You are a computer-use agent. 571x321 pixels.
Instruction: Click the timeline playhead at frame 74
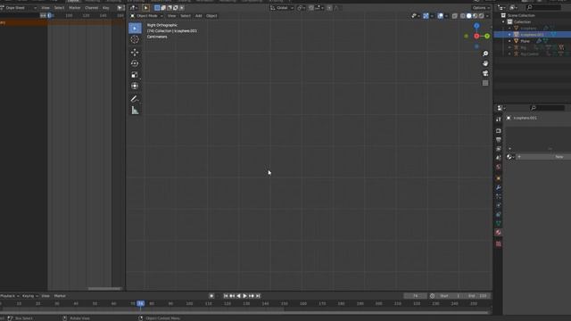pyautogui.click(x=141, y=303)
